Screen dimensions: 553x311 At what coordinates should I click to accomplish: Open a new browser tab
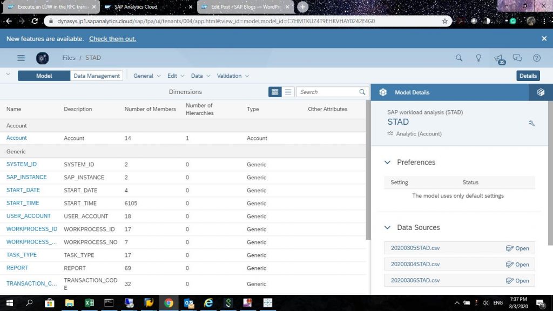pyautogui.click(x=302, y=7)
